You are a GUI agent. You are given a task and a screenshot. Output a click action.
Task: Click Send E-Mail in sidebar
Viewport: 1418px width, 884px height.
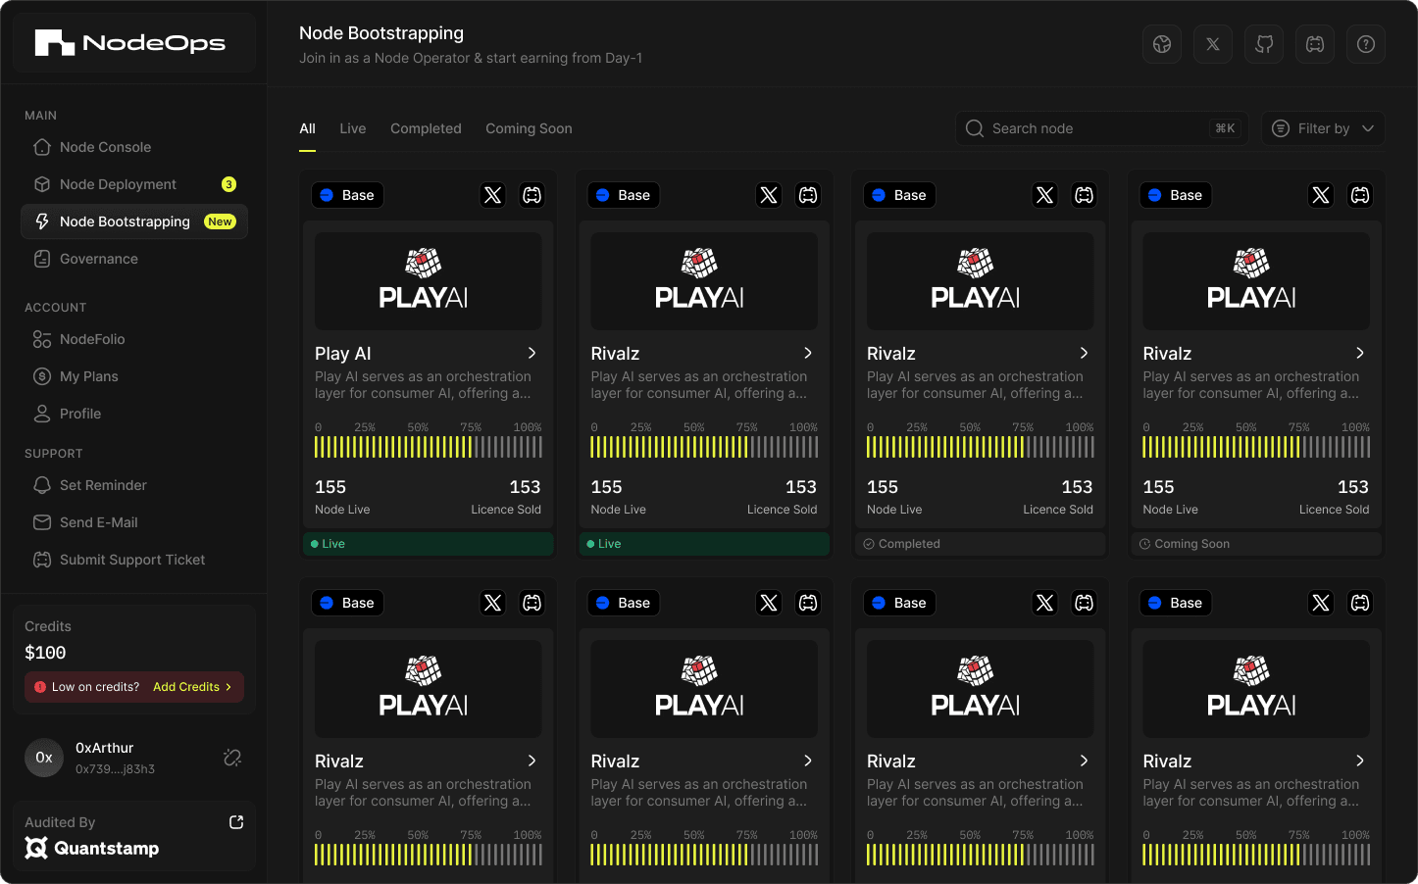pos(134,522)
